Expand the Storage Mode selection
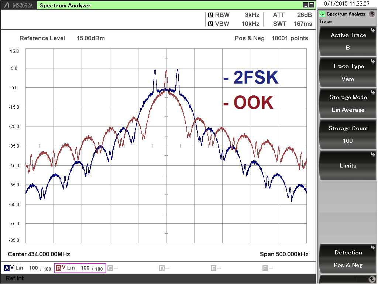The width and height of the screenshot is (378, 284). (x=348, y=103)
